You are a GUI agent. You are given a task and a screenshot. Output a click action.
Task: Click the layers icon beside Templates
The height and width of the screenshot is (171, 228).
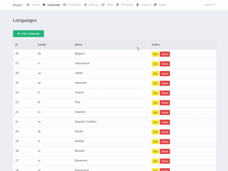coord(118,5)
